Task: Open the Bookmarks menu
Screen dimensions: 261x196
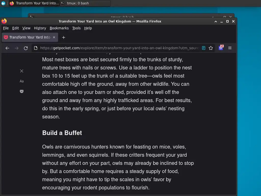Action: 59,28
